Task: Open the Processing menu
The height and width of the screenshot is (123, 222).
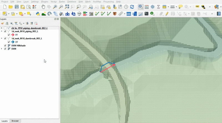Action: coord(108,2)
